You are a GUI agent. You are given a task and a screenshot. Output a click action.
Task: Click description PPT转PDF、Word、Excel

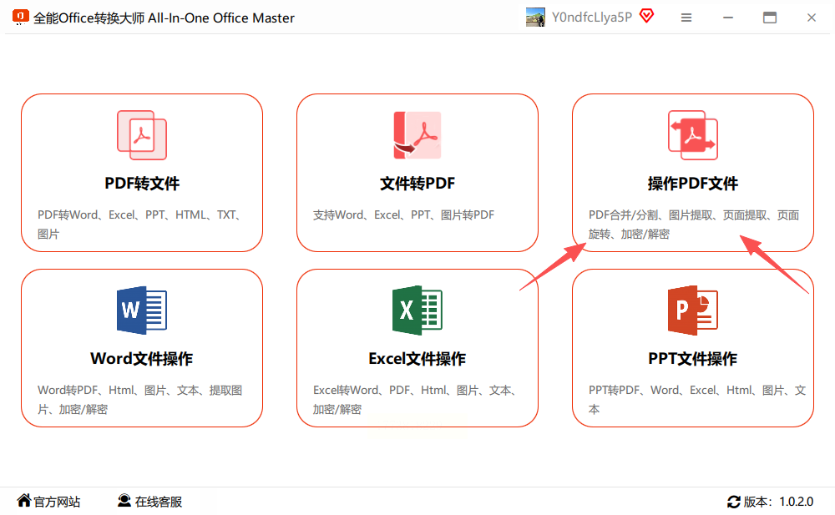[696, 400]
